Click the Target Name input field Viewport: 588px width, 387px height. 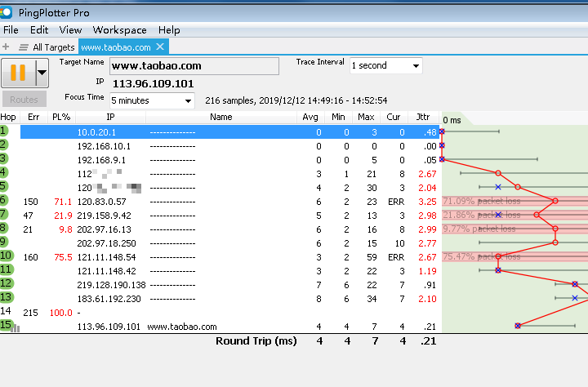coord(194,66)
